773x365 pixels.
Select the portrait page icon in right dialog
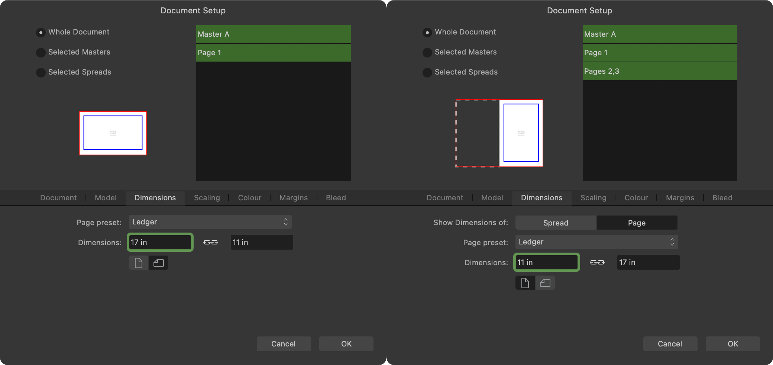pos(525,283)
